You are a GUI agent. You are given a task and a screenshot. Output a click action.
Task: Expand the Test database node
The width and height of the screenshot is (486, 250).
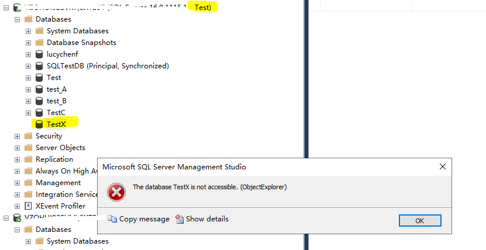point(28,78)
